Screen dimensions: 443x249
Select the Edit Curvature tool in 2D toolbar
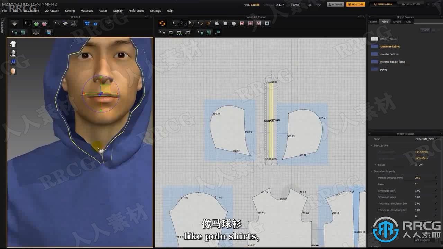tap(192, 24)
